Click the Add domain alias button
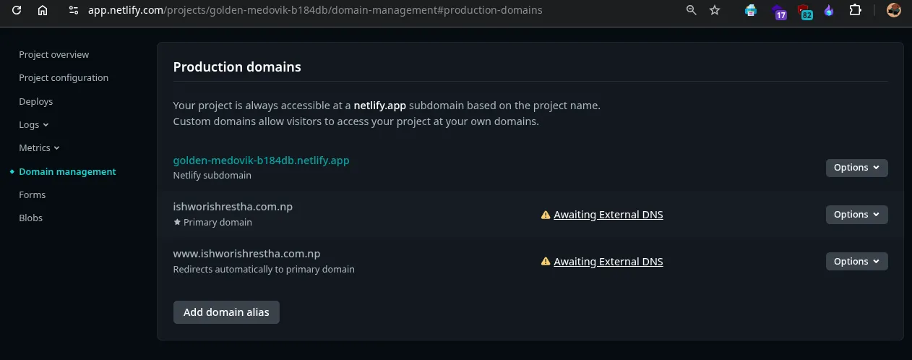The image size is (912, 360). (x=226, y=312)
